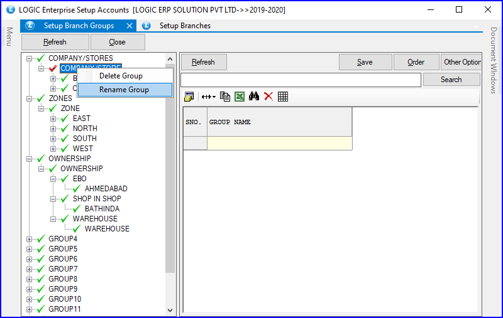Click the binoculars find icon
503x318 pixels.
click(254, 97)
